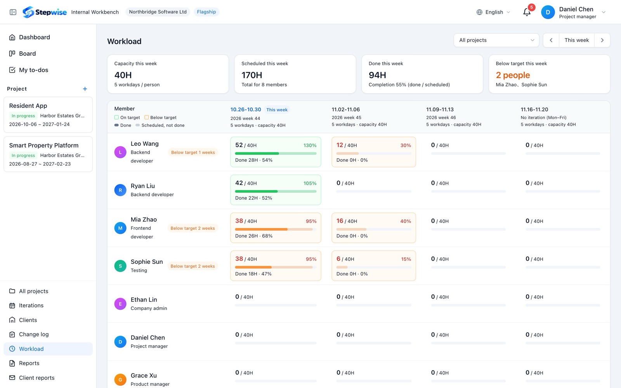Expand the user account menu chevron
Image resolution: width=621 pixels, height=388 pixels.
click(604, 12)
